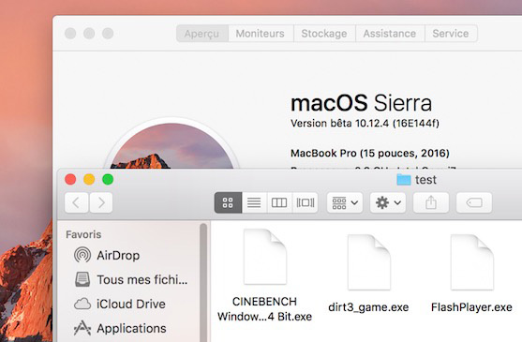Click the dirt3_game.exe file name

point(368,307)
